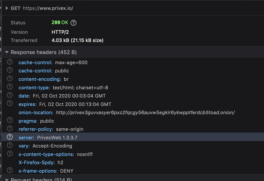
Task: Collapse the Response headers section
Action: [7, 53]
